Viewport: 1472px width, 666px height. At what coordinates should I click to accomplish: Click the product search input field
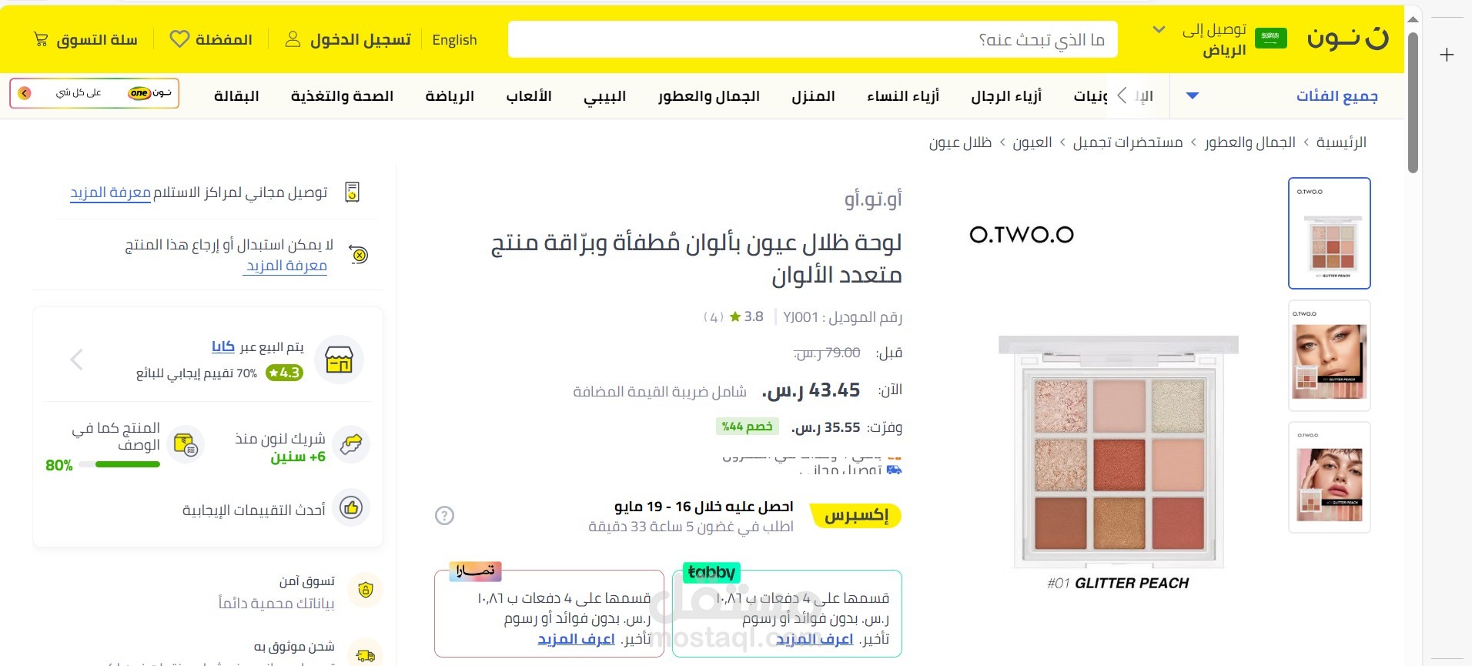point(813,39)
